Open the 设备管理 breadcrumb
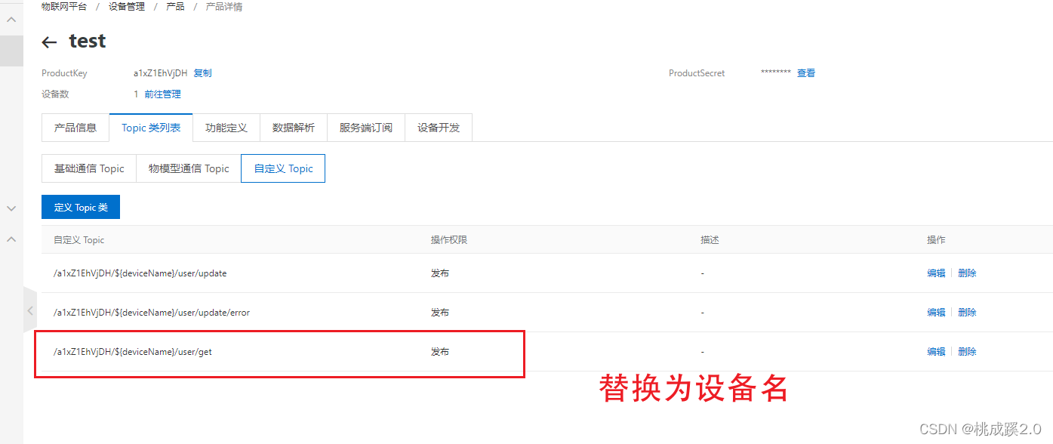 tap(127, 7)
